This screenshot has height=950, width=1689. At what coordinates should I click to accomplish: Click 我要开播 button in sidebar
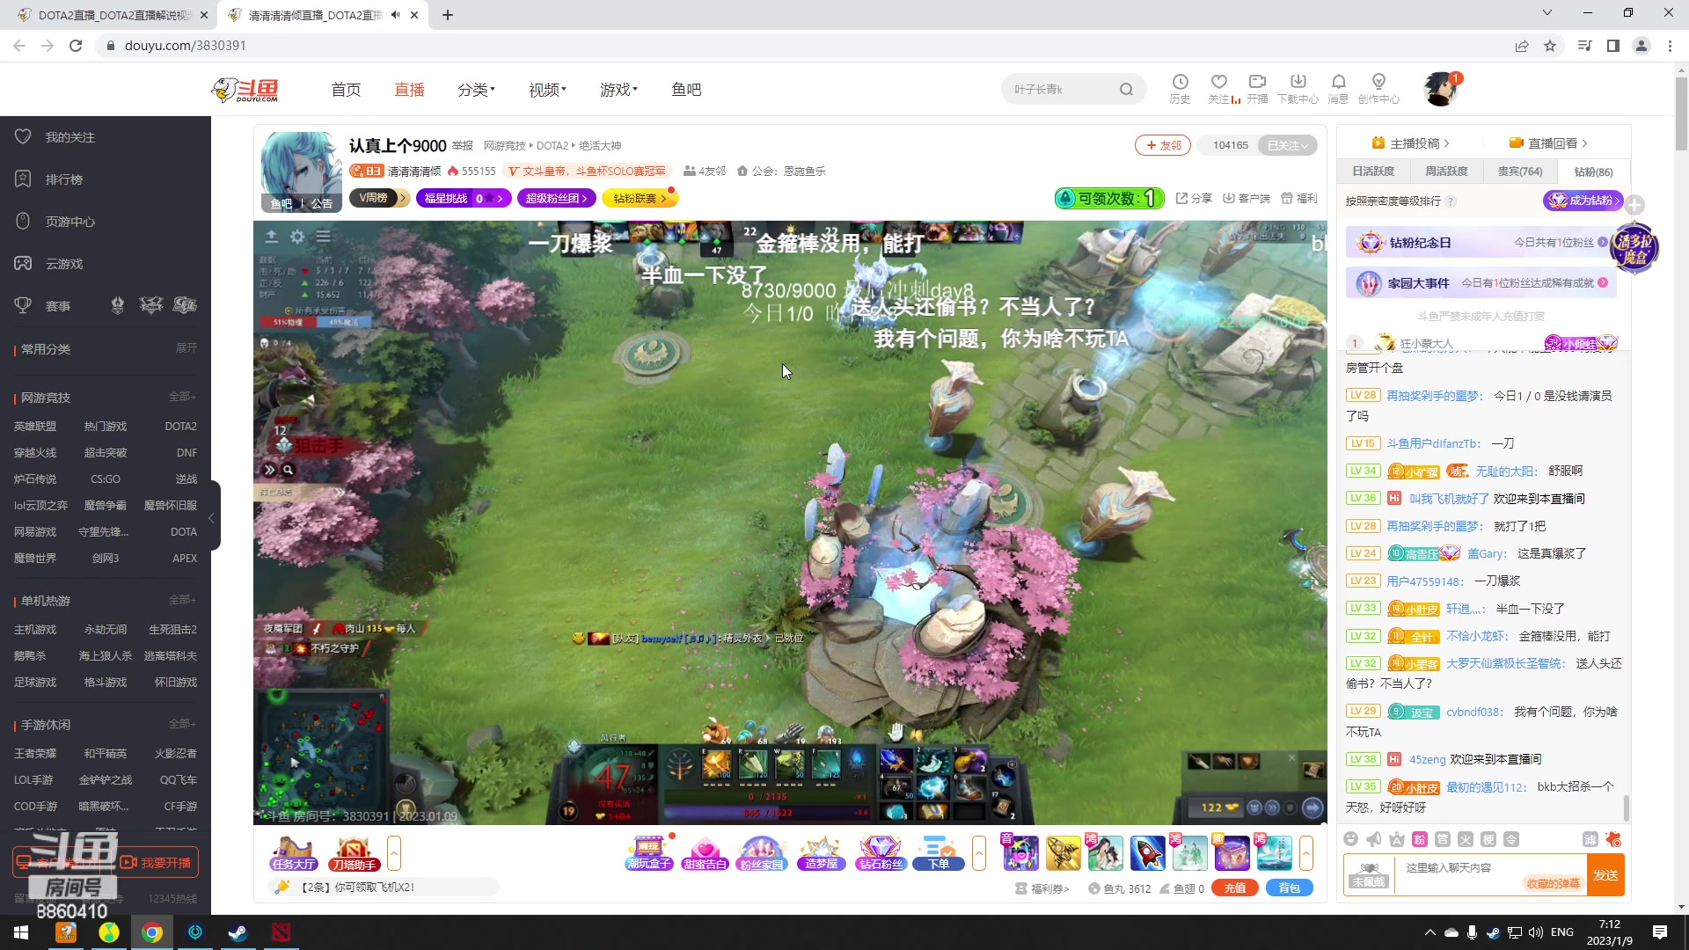point(157,863)
